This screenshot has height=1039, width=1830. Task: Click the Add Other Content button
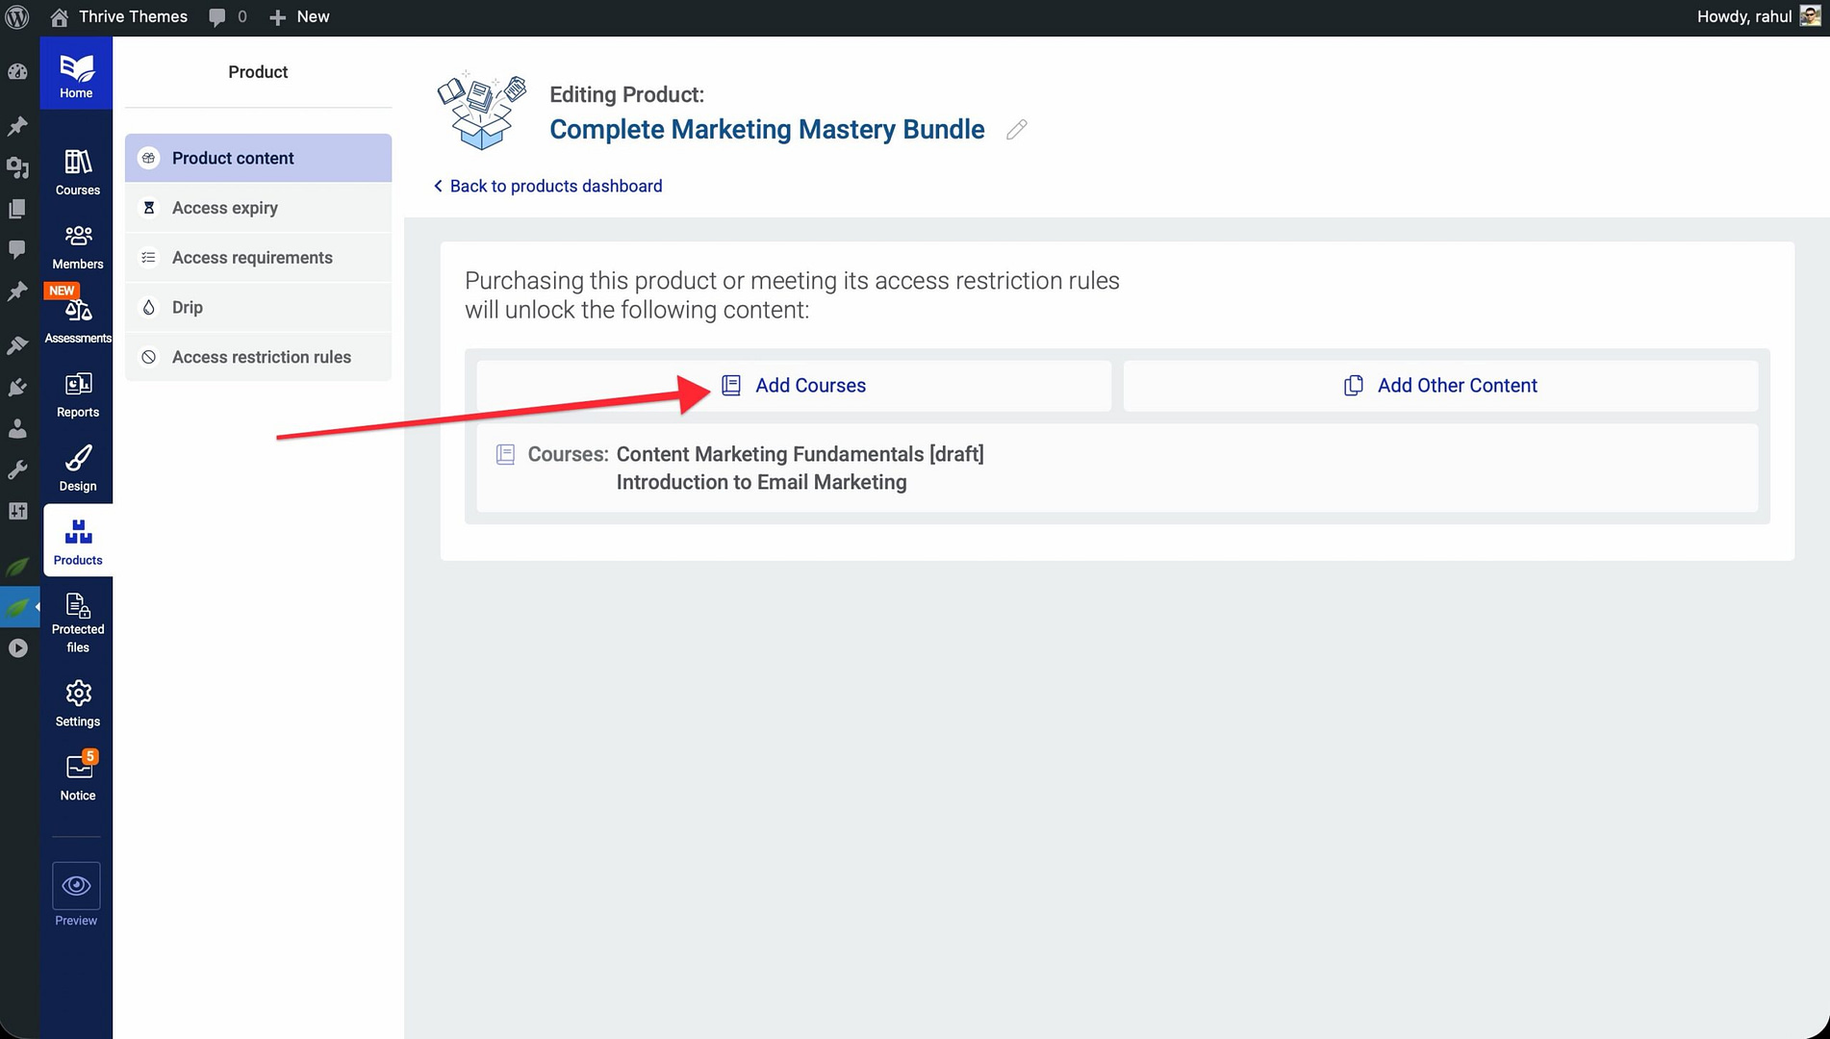point(1440,386)
